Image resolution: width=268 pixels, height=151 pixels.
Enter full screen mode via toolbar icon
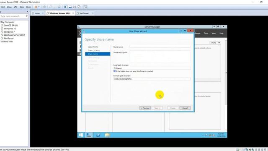(75, 7)
